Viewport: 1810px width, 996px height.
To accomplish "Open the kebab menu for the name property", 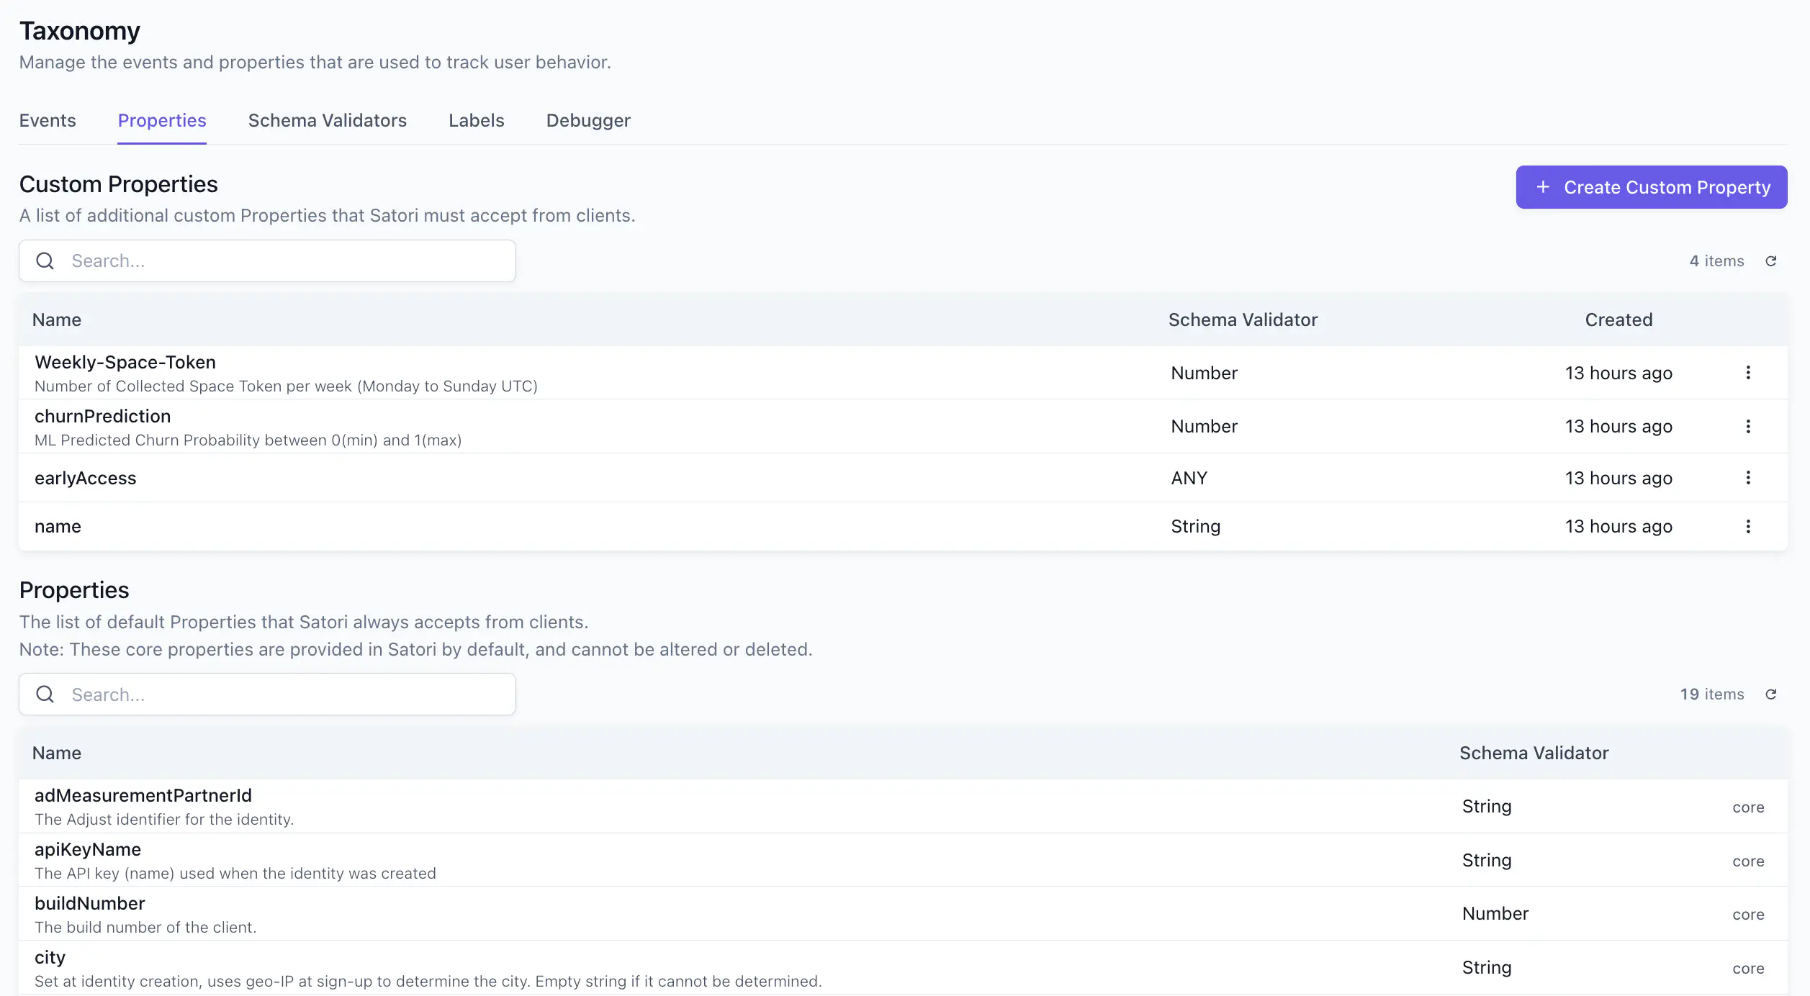I will tap(1749, 526).
